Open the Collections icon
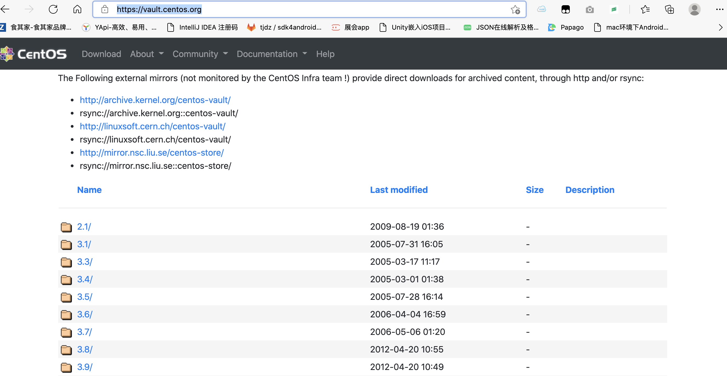 [669, 9]
